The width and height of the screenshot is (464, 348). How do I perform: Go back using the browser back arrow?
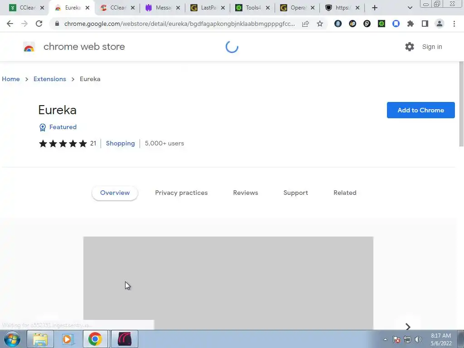point(10,24)
